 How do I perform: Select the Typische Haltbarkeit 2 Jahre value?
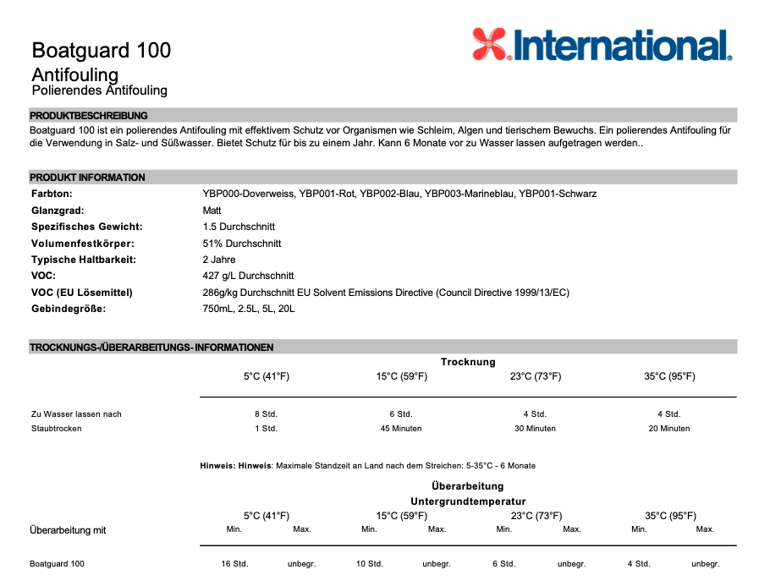tap(219, 260)
